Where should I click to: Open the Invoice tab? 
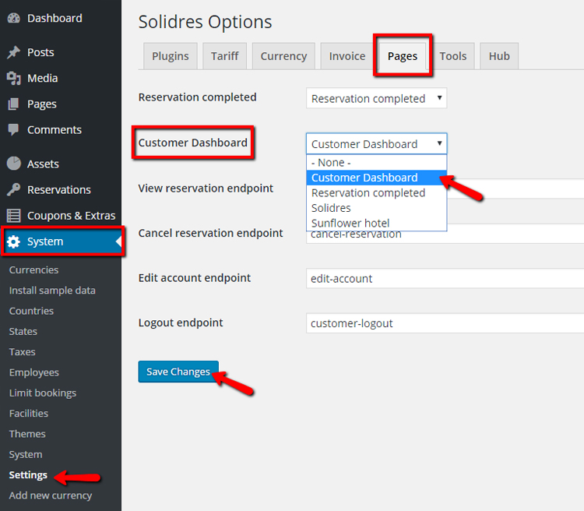[x=347, y=56]
